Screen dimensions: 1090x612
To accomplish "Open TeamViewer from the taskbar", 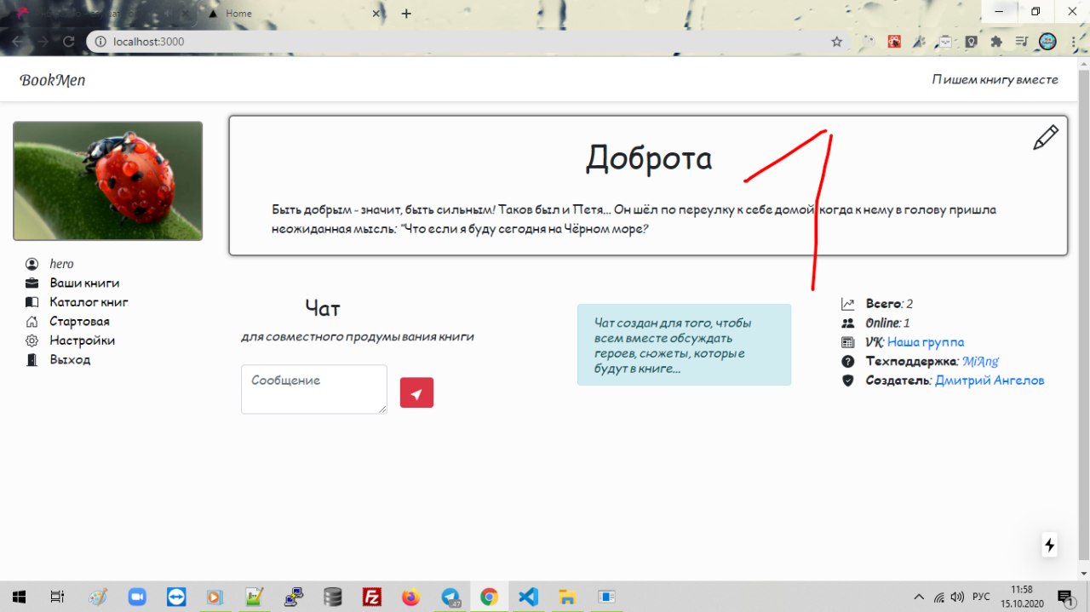I will click(176, 597).
